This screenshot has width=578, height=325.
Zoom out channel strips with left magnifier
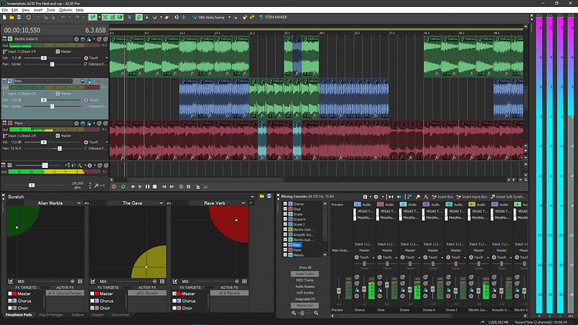tap(294, 313)
